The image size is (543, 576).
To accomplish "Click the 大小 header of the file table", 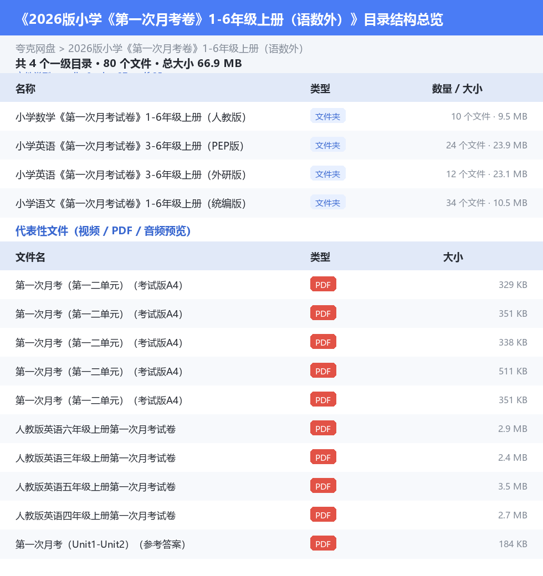I will click(453, 257).
